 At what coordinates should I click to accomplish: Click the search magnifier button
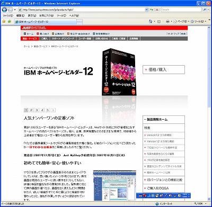click(x=204, y=10)
